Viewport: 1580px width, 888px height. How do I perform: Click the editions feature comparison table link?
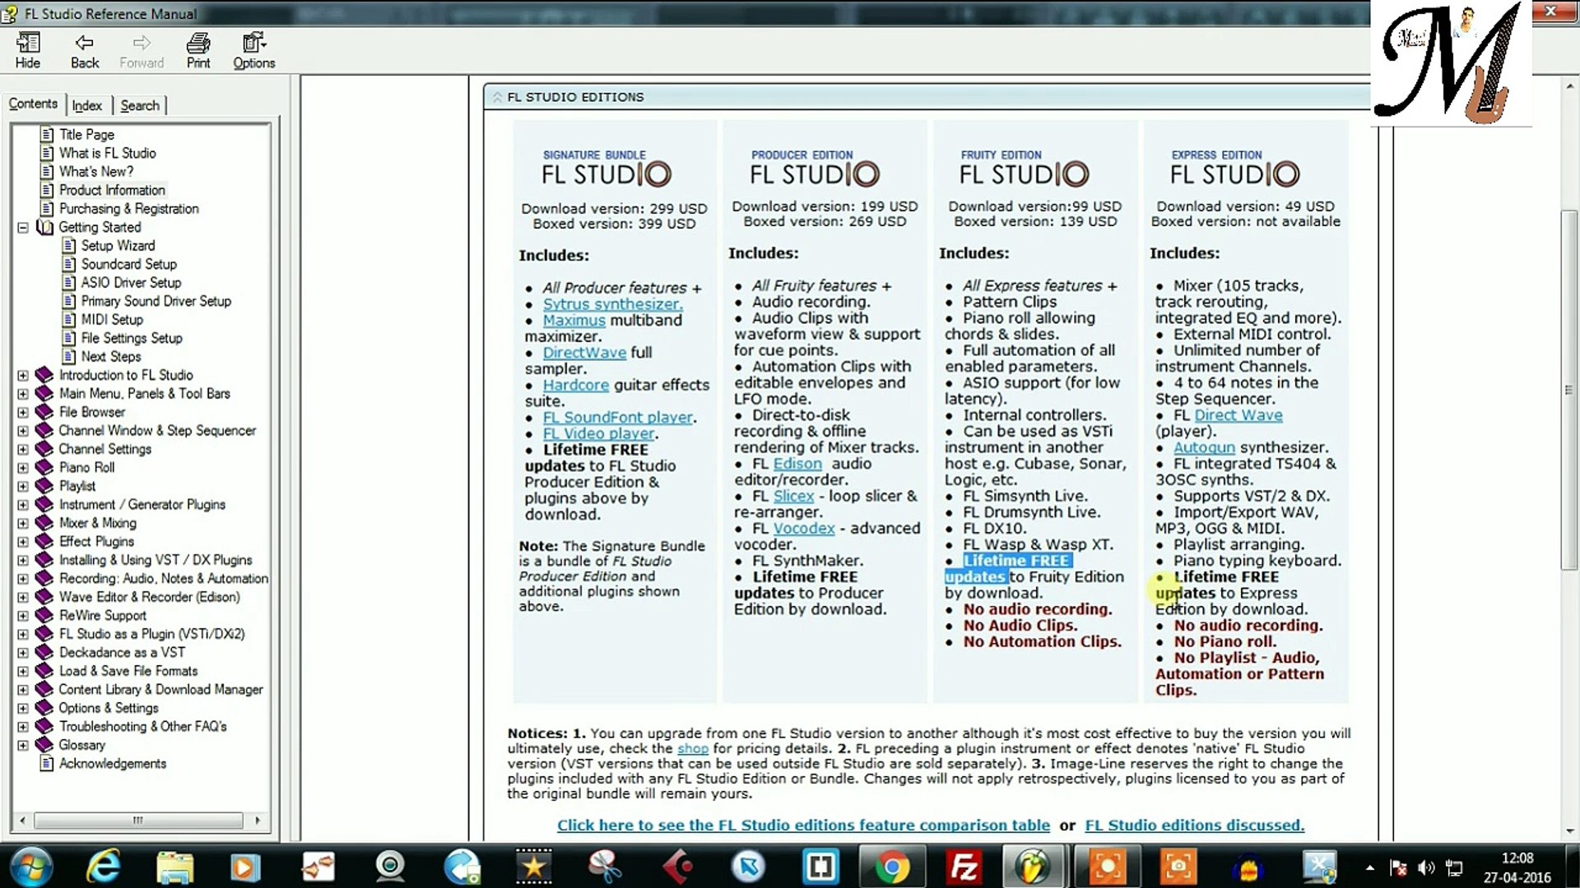click(803, 826)
